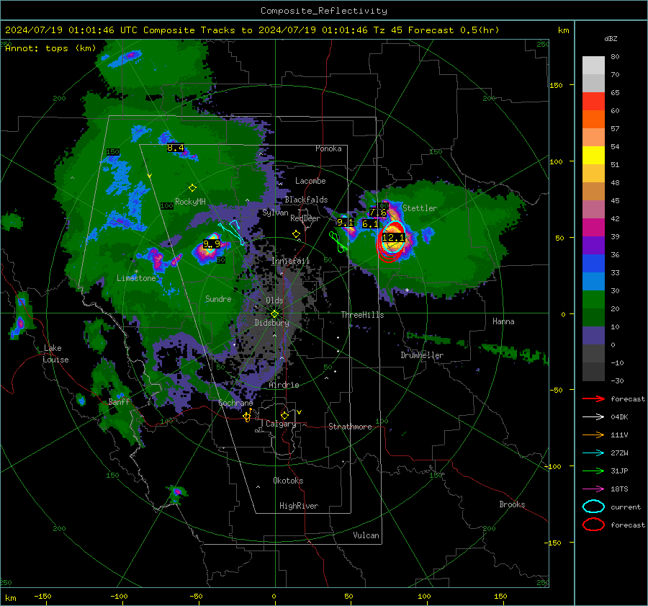Click the ThreeHills town label
648x606 pixels.
tap(362, 315)
